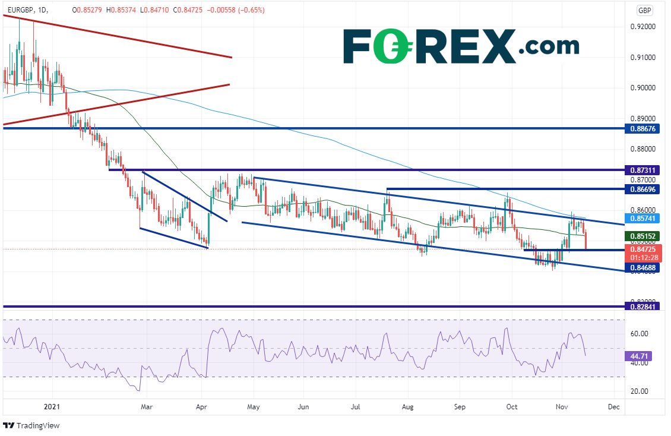Click the green 0.85152 moving average label
671x436 pixels.
point(644,235)
